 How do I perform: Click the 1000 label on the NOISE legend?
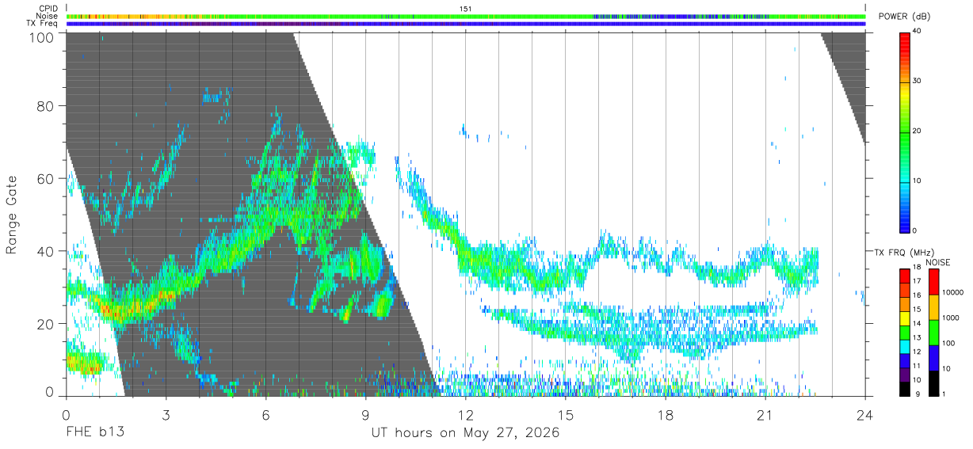point(950,318)
